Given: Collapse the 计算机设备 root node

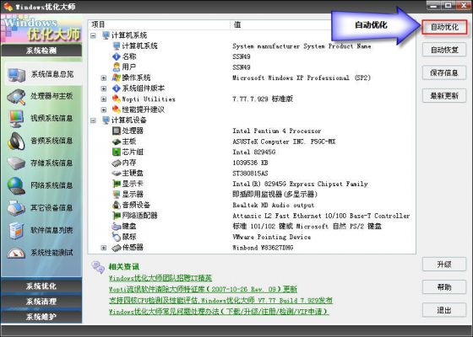Looking at the screenshot, I should point(93,120).
